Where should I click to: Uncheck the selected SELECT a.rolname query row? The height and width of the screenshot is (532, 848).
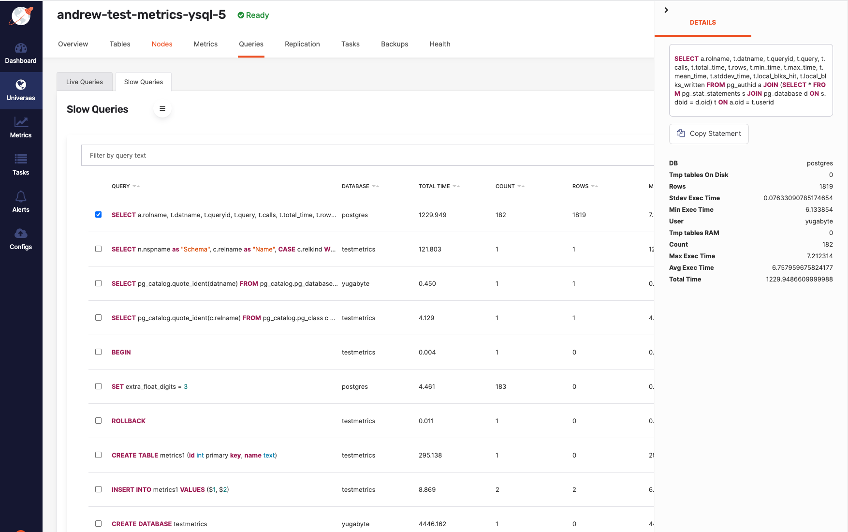[x=99, y=215]
